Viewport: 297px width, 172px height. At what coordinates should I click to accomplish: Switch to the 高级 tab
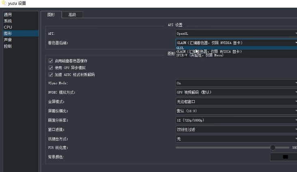(72, 15)
